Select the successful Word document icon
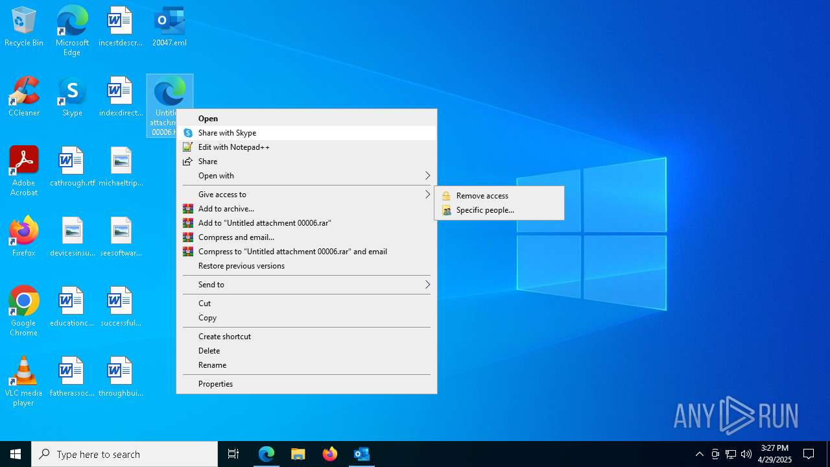This screenshot has height=467, width=830. [120, 307]
